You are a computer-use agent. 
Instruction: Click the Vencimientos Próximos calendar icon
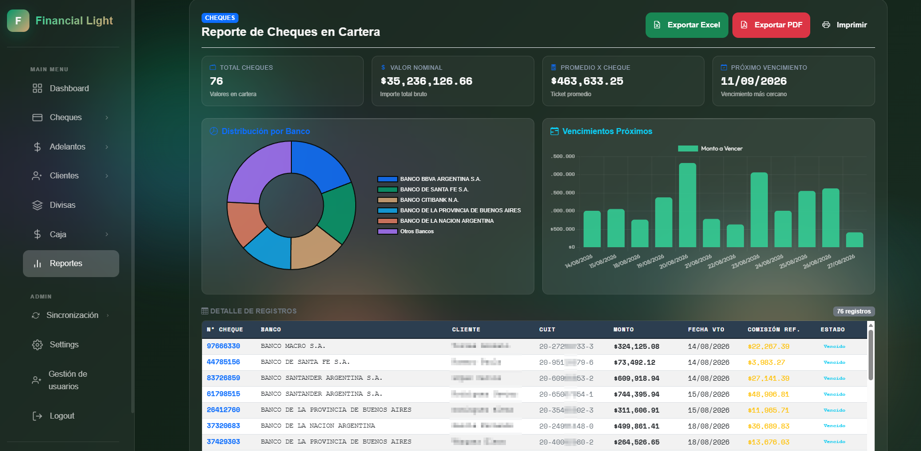[x=554, y=132]
